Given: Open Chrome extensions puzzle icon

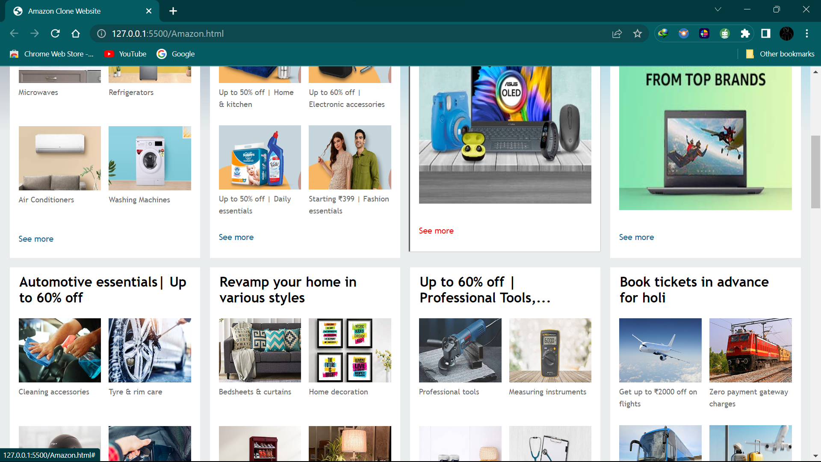Looking at the screenshot, I should click(x=745, y=33).
